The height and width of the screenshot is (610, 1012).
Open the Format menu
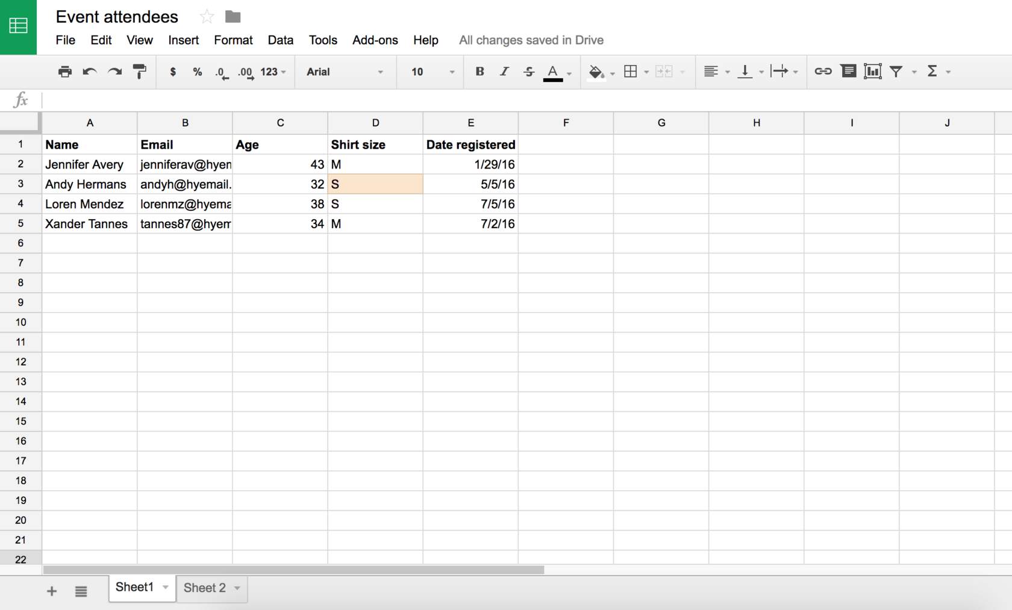pyautogui.click(x=233, y=40)
